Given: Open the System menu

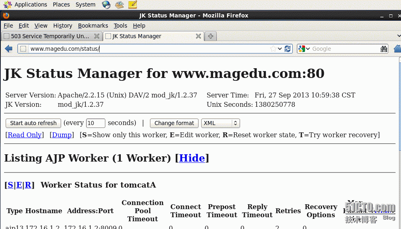Looking at the screenshot, I should [85, 4].
